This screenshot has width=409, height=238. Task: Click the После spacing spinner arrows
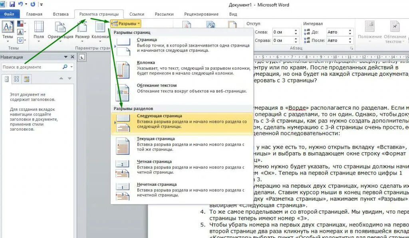point(350,40)
